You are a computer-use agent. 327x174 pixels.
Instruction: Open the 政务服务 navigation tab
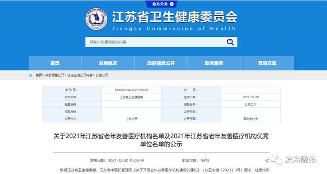214,63
